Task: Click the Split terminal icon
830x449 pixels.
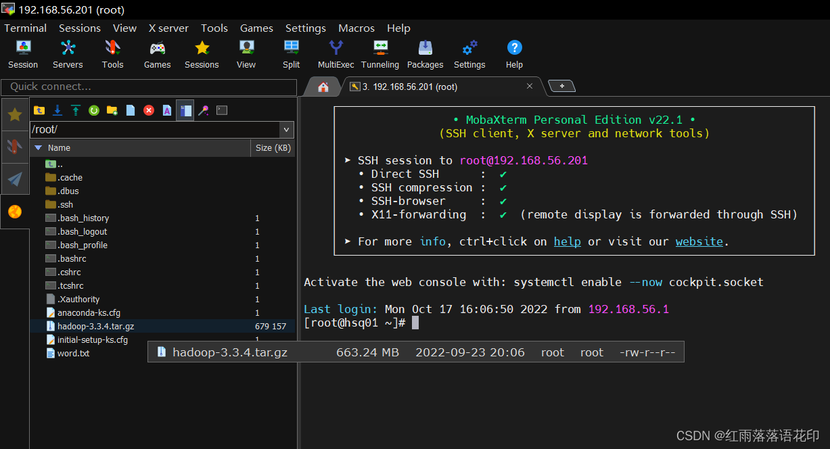Action: (292, 54)
